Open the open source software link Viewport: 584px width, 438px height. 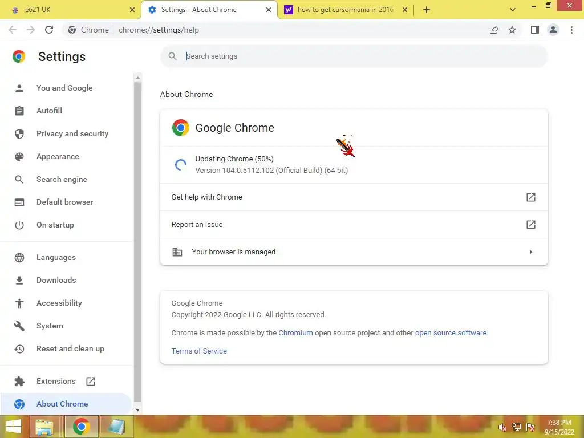click(x=451, y=332)
